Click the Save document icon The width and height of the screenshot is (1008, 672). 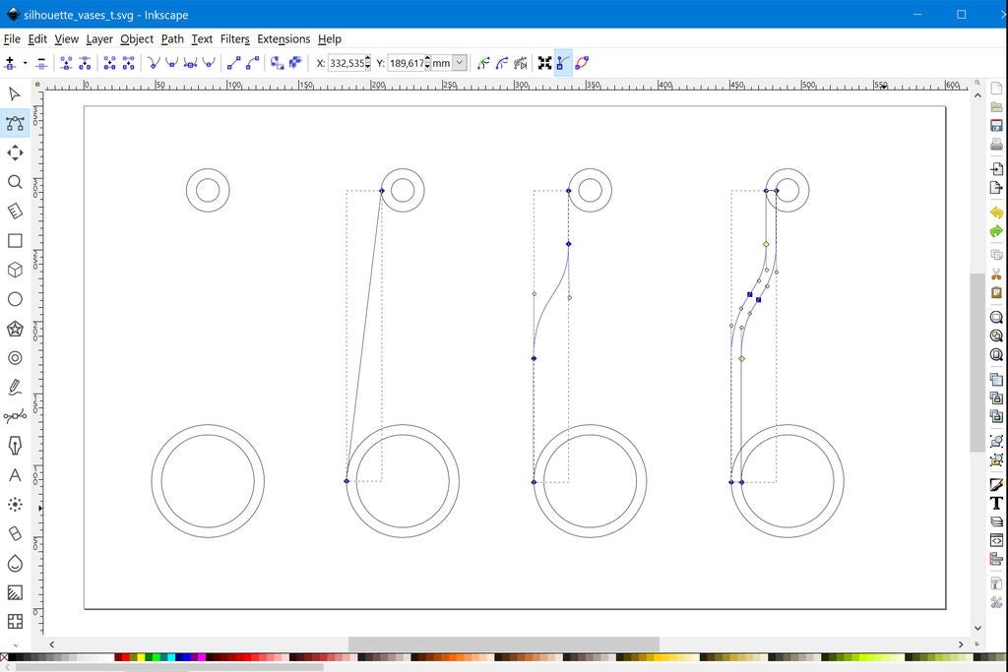(x=996, y=126)
